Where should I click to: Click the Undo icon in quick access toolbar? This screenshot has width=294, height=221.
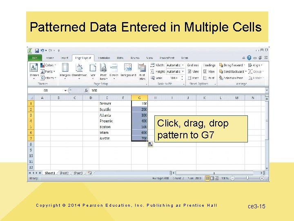(42, 51)
